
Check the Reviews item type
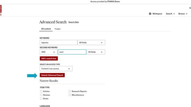point(41,95)
